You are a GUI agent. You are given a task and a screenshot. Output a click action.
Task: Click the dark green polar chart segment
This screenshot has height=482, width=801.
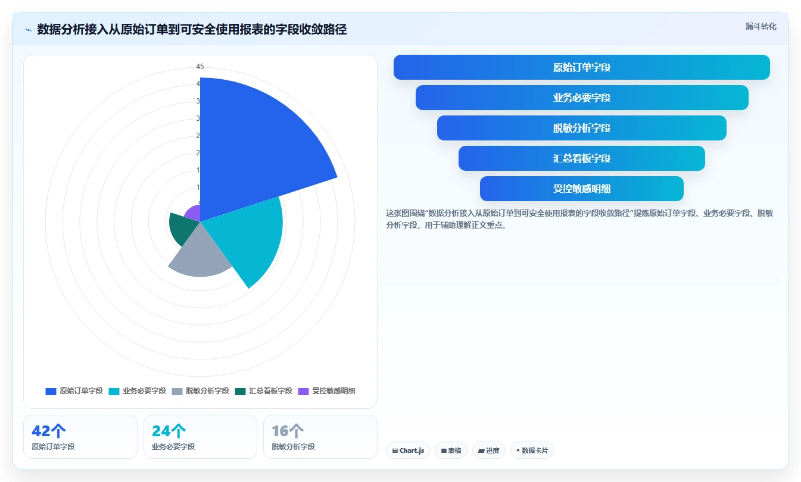[x=182, y=229]
